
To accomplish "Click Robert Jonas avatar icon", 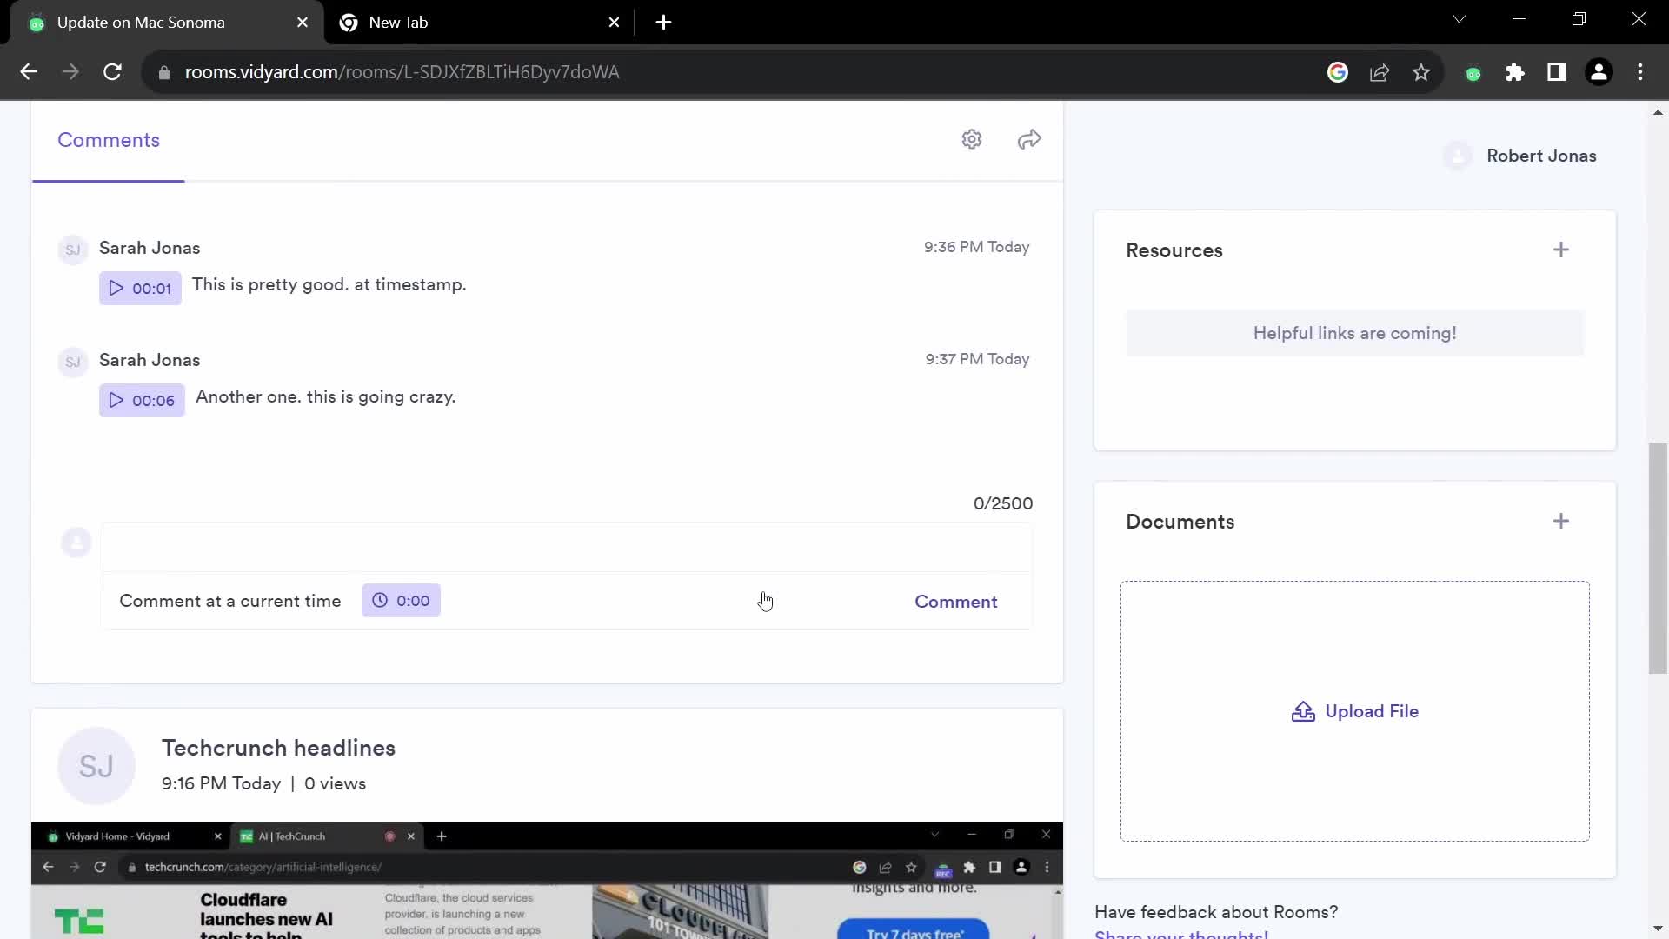I will [x=1458, y=156].
